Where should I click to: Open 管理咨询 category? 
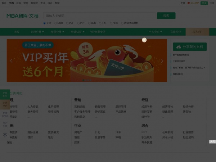coord(53,112)
